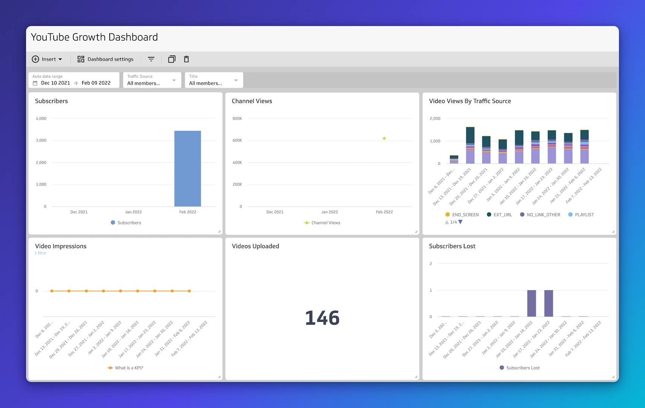
Task: Click resize handle of Video Impressions widget
Action: 219,377
